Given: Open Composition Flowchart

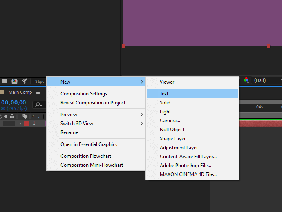Looking at the screenshot, I should click(96, 156).
